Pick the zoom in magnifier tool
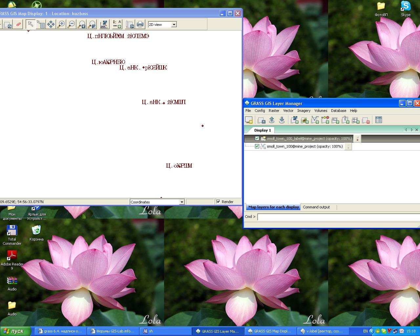This screenshot has height=336, width=420. (61, 24)
